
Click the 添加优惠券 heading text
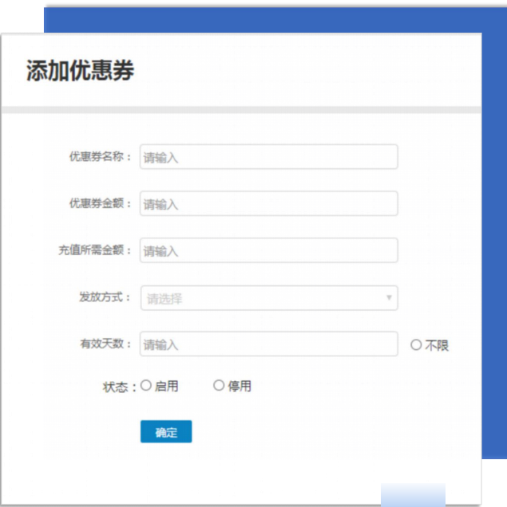[x=80, y=70]
